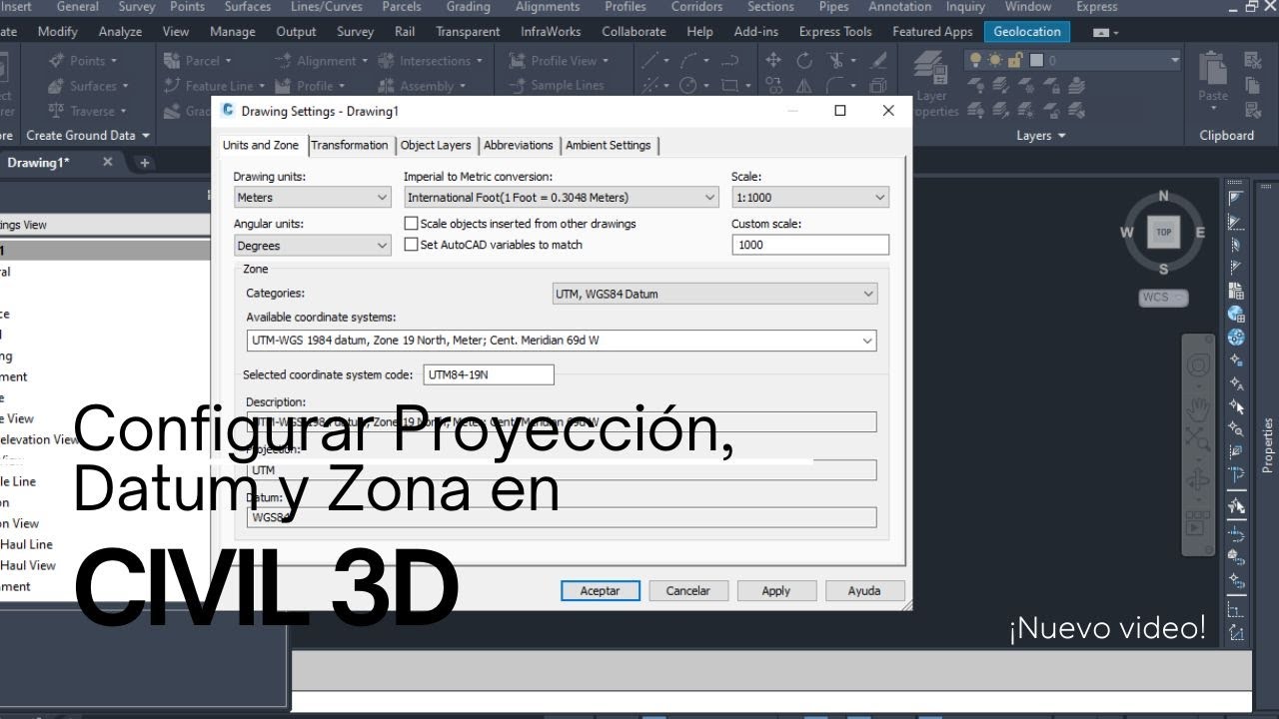This screenshot has height=719, width=1279.
Task: Select the Move tool in ribbon
Action: [773, 60]
